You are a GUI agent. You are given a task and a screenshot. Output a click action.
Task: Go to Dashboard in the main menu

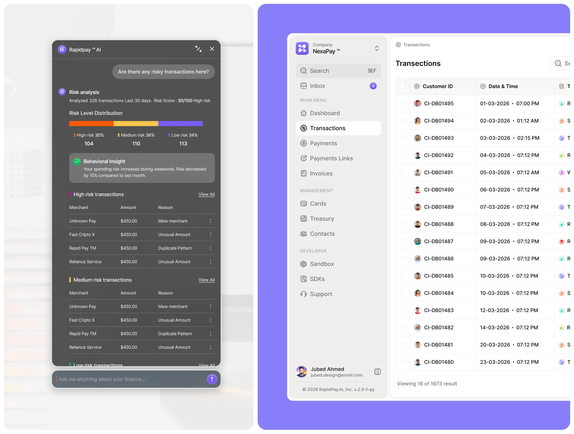click(338, 113)
